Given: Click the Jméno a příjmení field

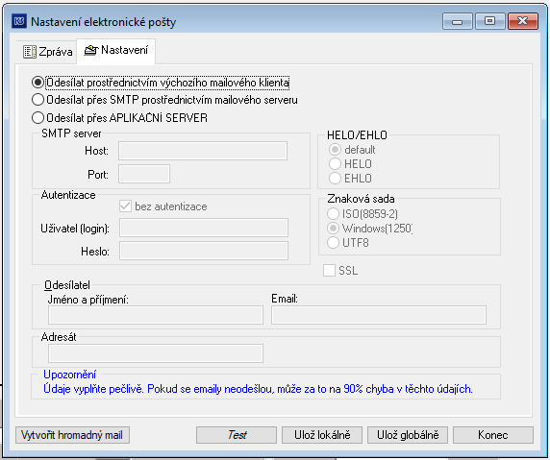Looking at the screenshot, I should click(x=156, y=315).
